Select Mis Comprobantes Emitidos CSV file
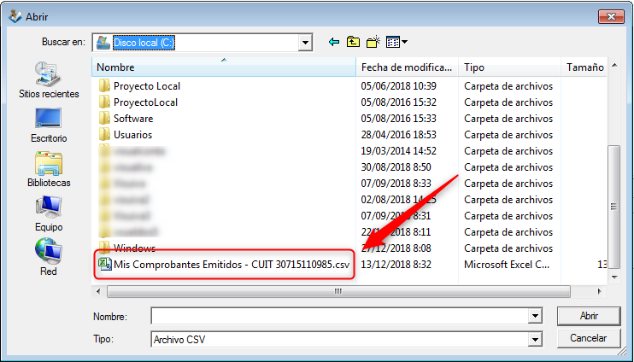This screenshot has width=634, height=362. point(231,265)
